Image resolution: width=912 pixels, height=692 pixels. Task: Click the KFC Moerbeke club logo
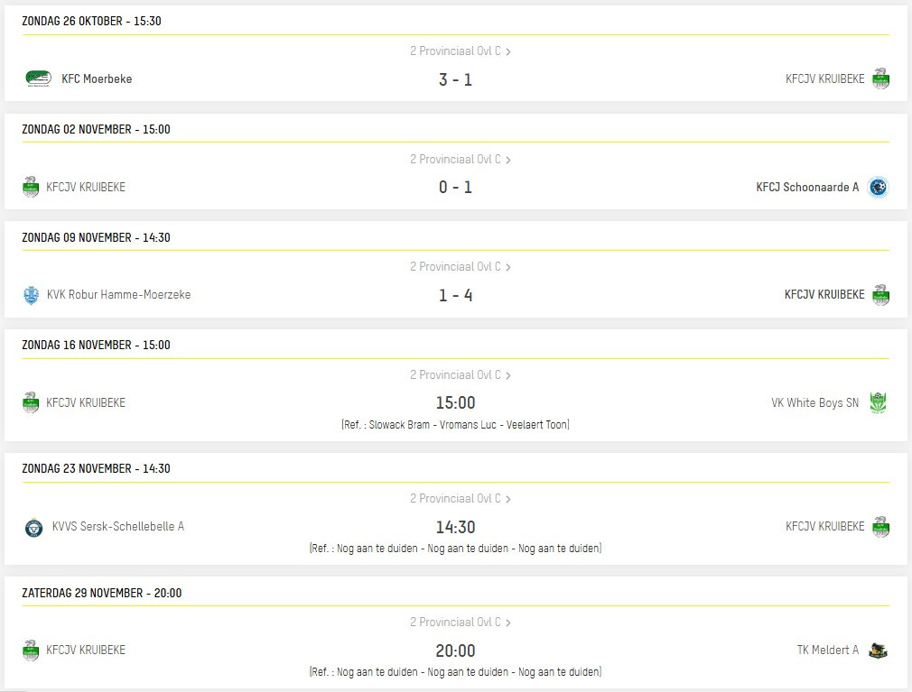pos(38,78)
